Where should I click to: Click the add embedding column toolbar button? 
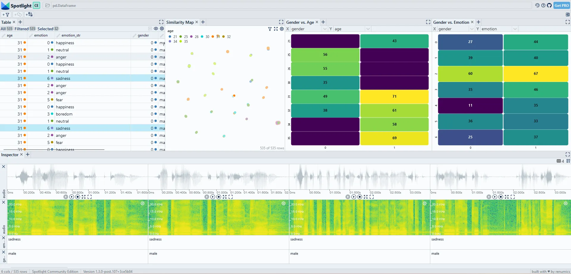coord(29,14)
